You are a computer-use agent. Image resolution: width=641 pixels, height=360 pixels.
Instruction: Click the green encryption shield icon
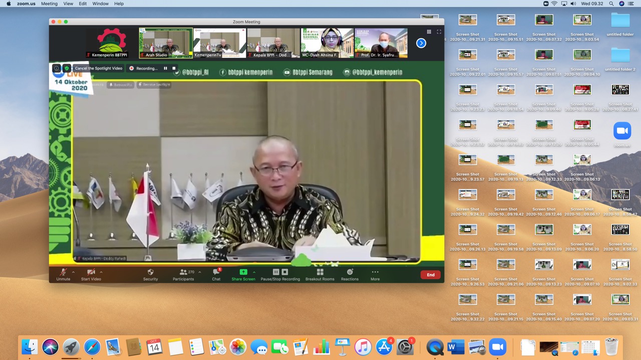[66, 68]
